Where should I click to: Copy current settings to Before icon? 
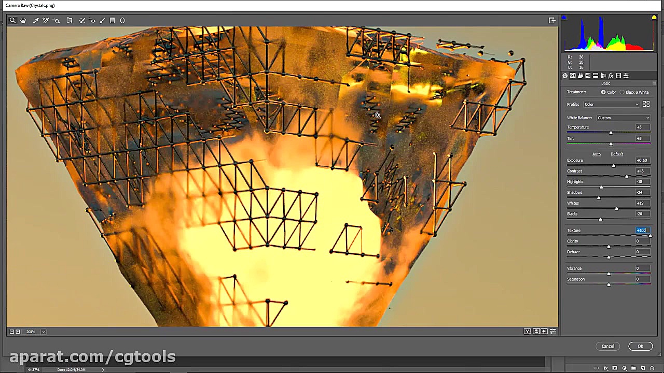pyautogui.click(x=544, y=332)
